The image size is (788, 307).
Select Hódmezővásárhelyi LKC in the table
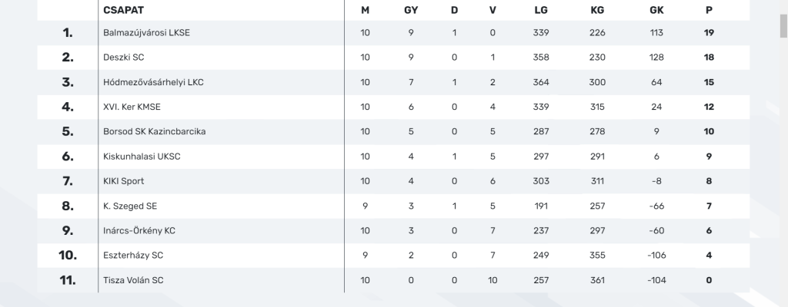click(x=153, y=82)
